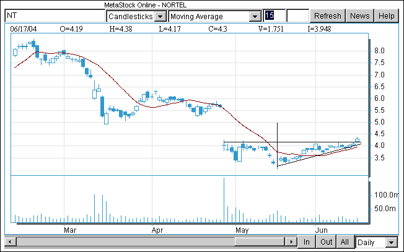Click the May month axis label

[x=242, y=230]
